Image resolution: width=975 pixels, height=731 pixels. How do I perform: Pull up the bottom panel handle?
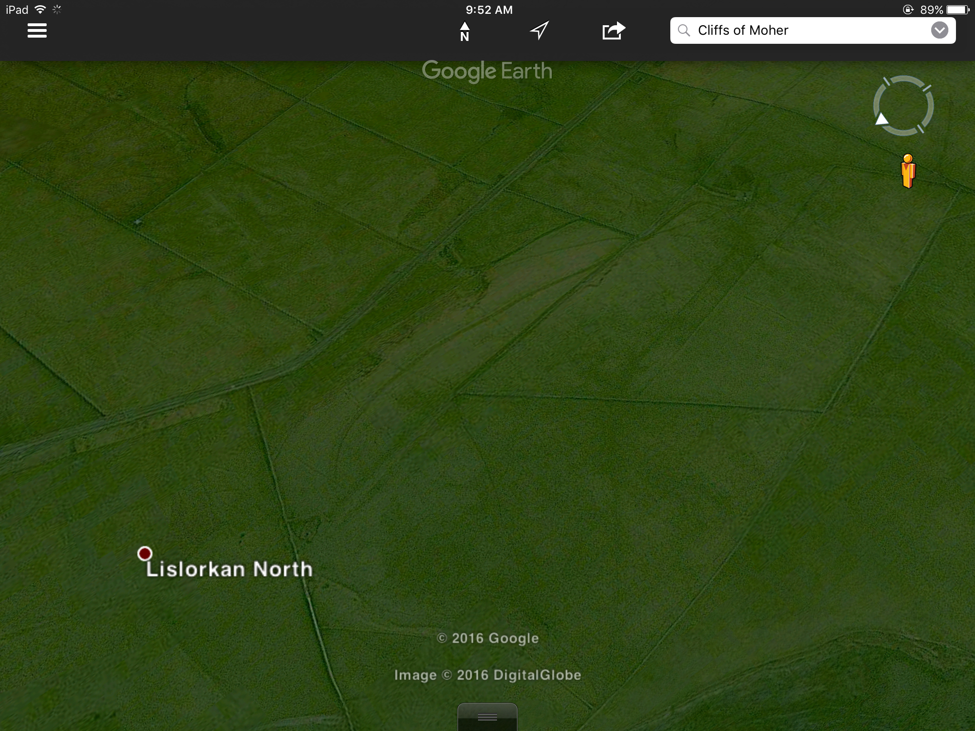(x=487, y=717)
